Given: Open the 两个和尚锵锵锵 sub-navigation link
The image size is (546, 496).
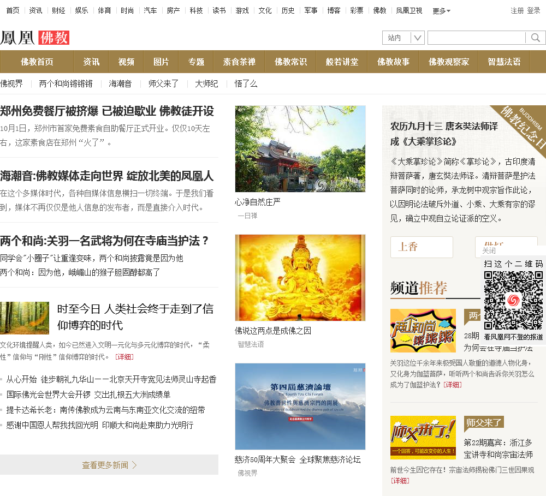Looking at the screenshot, I should click(x=66, y=83).
